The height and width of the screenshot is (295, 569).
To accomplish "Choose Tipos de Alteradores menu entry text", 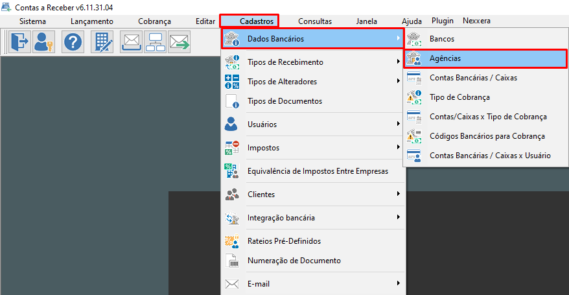I will [x=283, y=82].
